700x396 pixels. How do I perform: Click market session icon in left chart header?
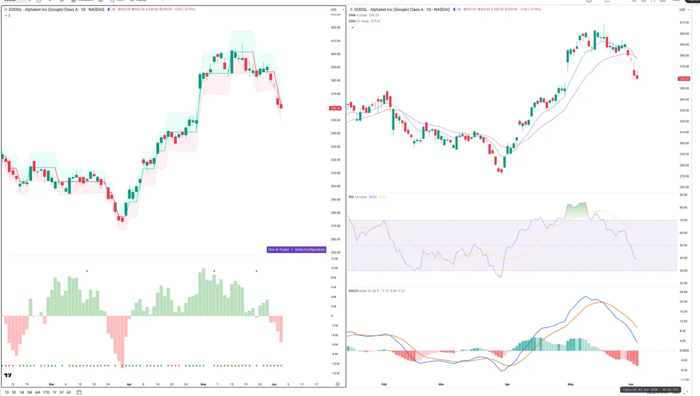pyautogui.click(x=109, y=10)
